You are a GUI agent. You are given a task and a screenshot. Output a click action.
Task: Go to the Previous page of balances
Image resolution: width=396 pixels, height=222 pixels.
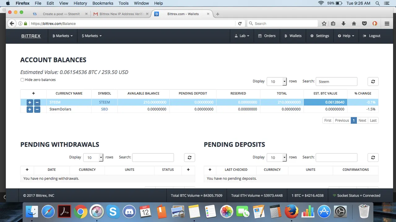(342, 121)
